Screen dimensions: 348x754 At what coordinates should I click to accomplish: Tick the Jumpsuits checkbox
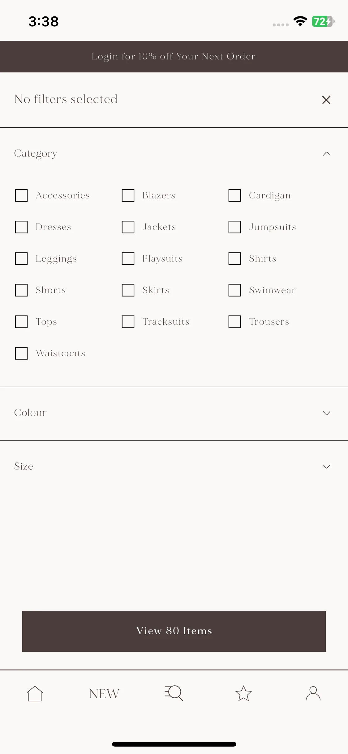coord(235,227)
